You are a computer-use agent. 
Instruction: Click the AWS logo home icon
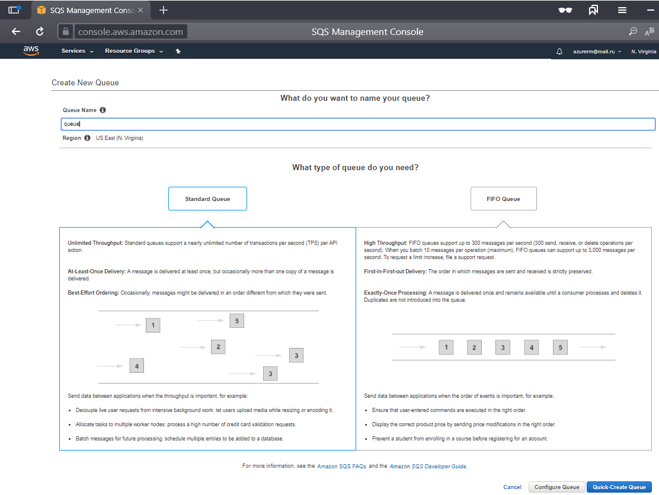point(31,51)
